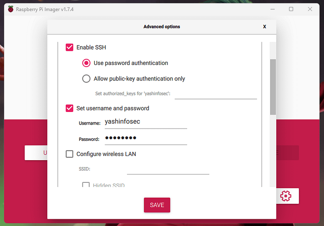Screen dimensions: 324x226
Task: Toggle Set username and password checkbox
Action: 69,108
